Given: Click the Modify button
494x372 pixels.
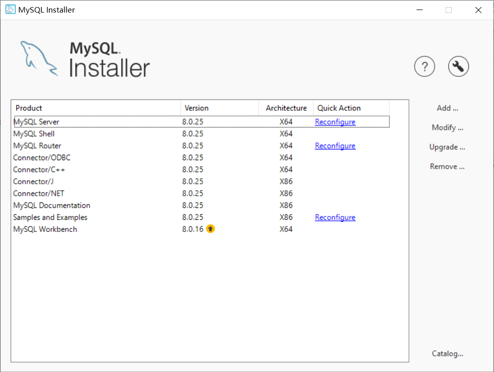Looking at the screenshot, I should tap(447, 127).
